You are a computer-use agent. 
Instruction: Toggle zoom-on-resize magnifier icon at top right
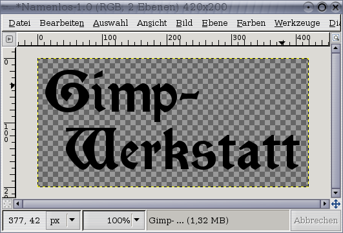[x=336, y=37]
